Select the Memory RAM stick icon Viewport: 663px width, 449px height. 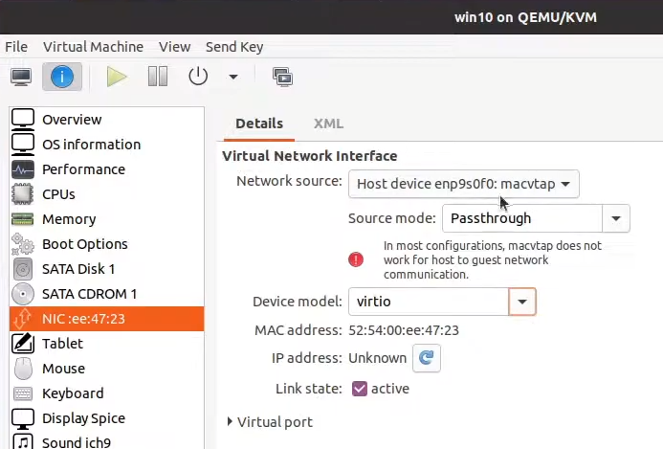coord(23,219)
